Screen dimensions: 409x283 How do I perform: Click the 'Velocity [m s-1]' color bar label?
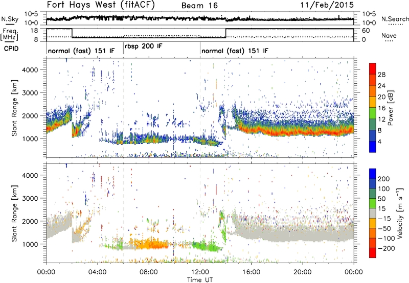[x=399, y=213]
